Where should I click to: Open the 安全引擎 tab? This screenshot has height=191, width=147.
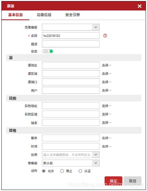[73, 15]
